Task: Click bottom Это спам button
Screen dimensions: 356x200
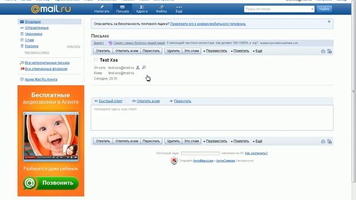Action: pyautogui.click(x=191, y=141)
